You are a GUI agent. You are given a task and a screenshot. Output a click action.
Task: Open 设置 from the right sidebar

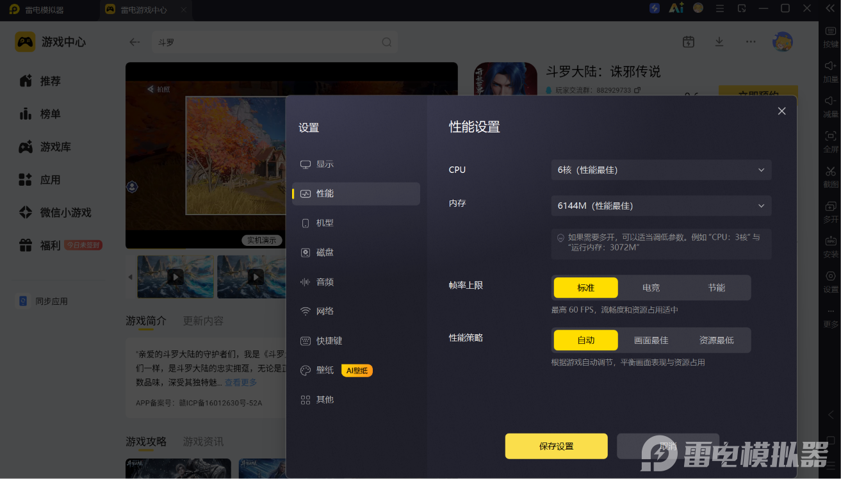tap(830, 282)
